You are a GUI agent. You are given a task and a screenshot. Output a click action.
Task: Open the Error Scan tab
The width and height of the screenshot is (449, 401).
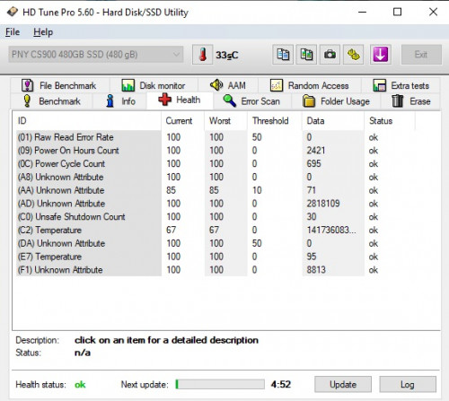[x=251, y=101]
